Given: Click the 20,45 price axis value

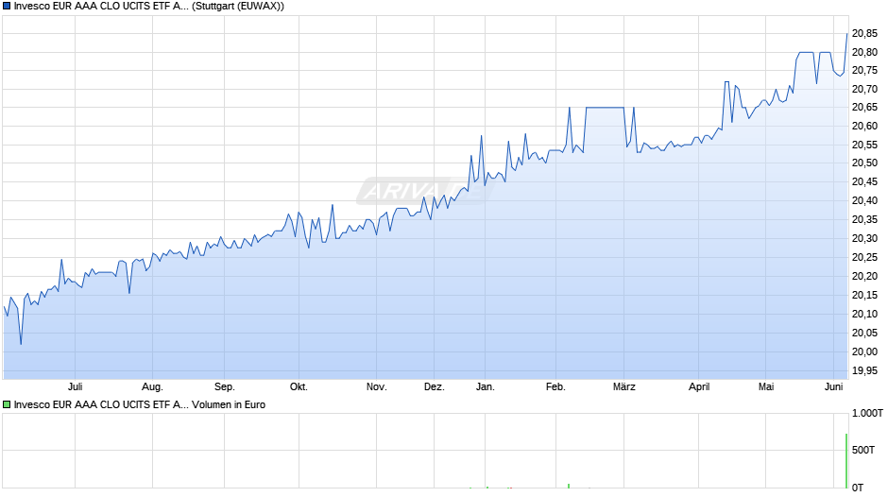Looking at the screenshot, I should point(864,182).
